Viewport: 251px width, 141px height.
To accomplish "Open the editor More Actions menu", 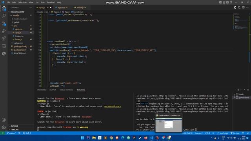I will [x=247, y=7].
